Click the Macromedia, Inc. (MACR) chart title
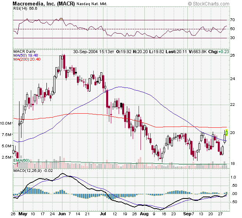 [44, 4]
